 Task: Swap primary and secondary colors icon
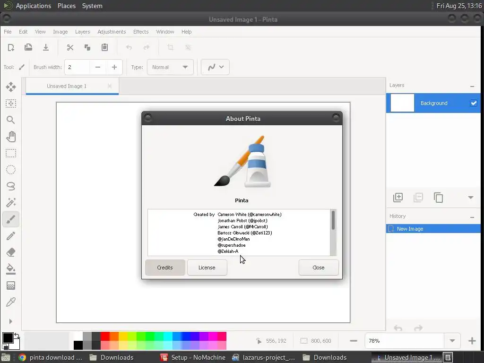tap(17, 336)
